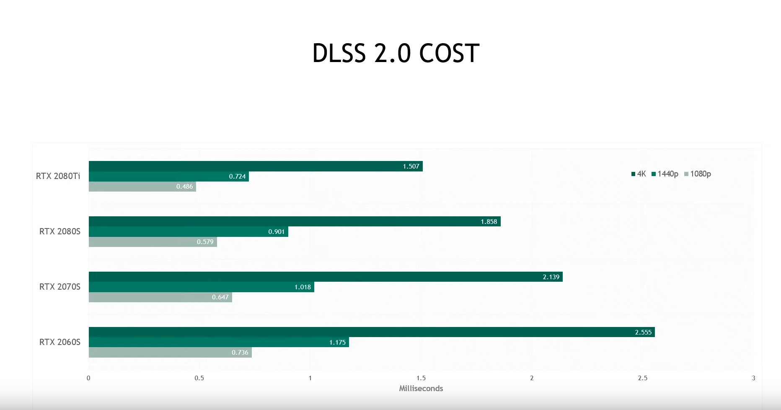This screenshot has width=781, height=410.
Task: Click the 1440p legend color swatch
Action: (x=654, y=174)
